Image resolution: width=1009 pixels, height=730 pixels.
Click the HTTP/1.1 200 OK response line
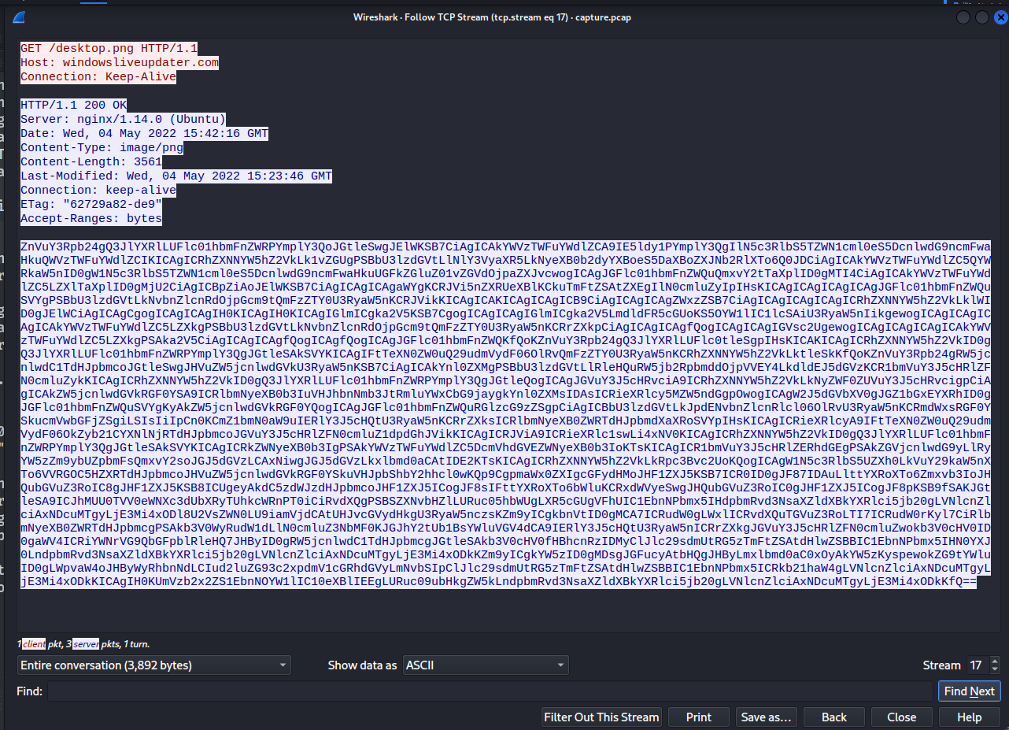point(73,105)
